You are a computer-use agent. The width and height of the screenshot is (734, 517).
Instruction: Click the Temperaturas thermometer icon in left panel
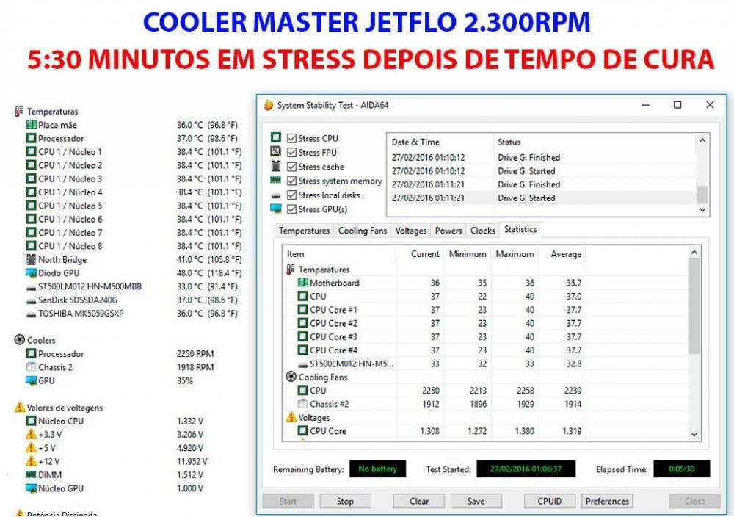point(19,112)
